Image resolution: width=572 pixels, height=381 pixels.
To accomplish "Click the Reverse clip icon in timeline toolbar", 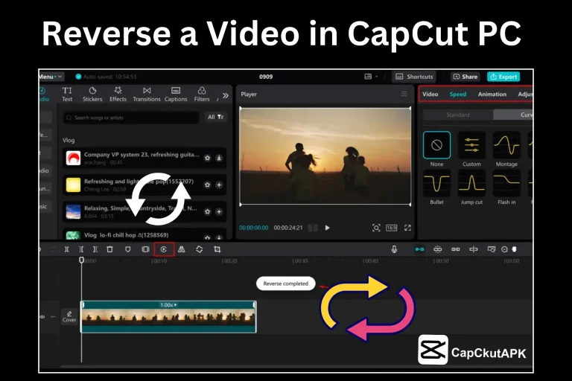I will coord(164,249).
